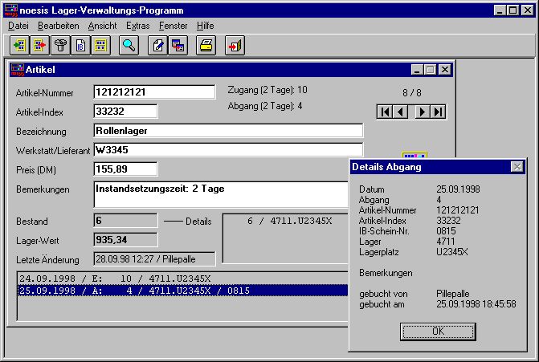Minimize the Artikel child window
This screenshot has height=362, width=539.
(417, 70)
